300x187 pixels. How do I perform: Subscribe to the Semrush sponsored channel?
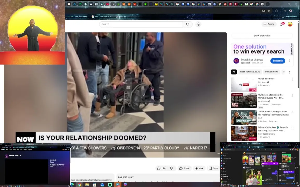(x=278, y=61)
